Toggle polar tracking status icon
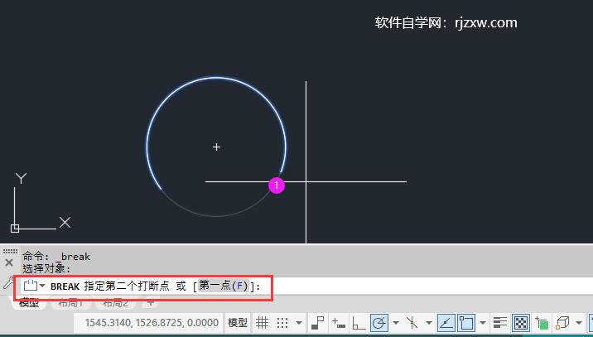Screen dimensions: 593x337 click(x=379, y=323)
